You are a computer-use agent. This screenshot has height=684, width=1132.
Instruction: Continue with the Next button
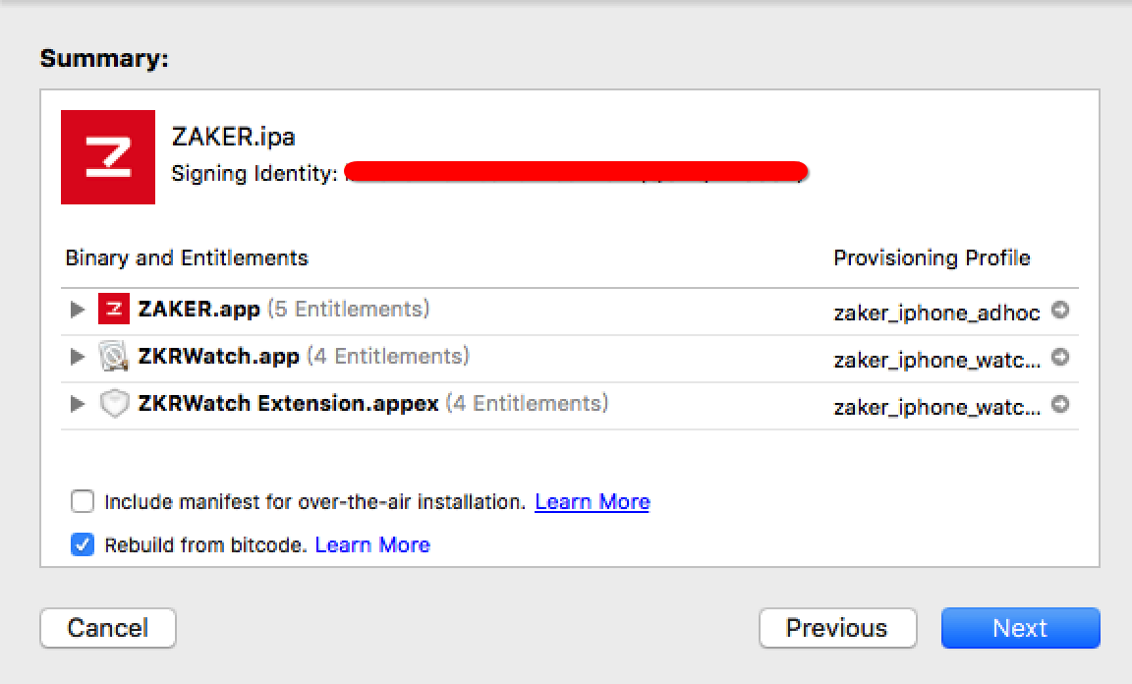(1020, 628)
